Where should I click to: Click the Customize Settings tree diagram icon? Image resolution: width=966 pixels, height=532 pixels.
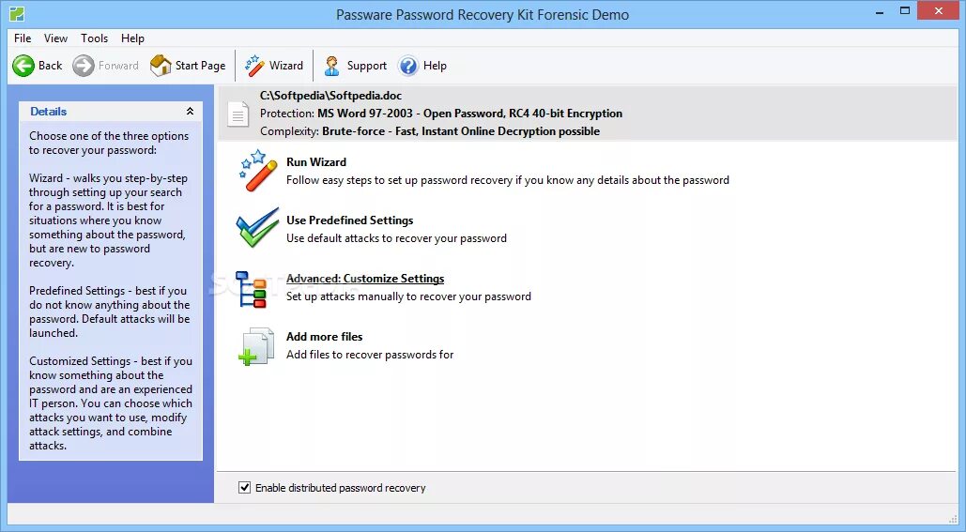252,289
